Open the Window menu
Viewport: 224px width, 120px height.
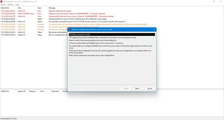(x=10, y=4)
